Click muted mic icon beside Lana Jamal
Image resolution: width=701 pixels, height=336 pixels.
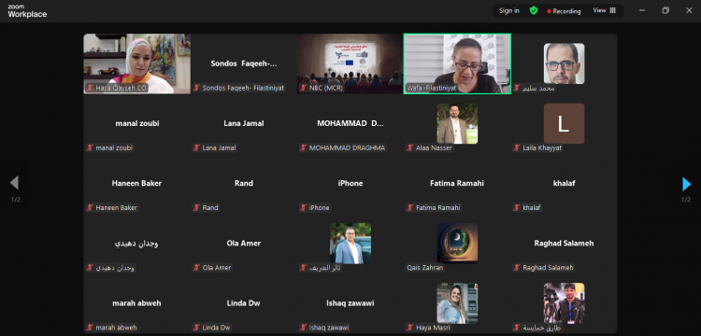196,147
